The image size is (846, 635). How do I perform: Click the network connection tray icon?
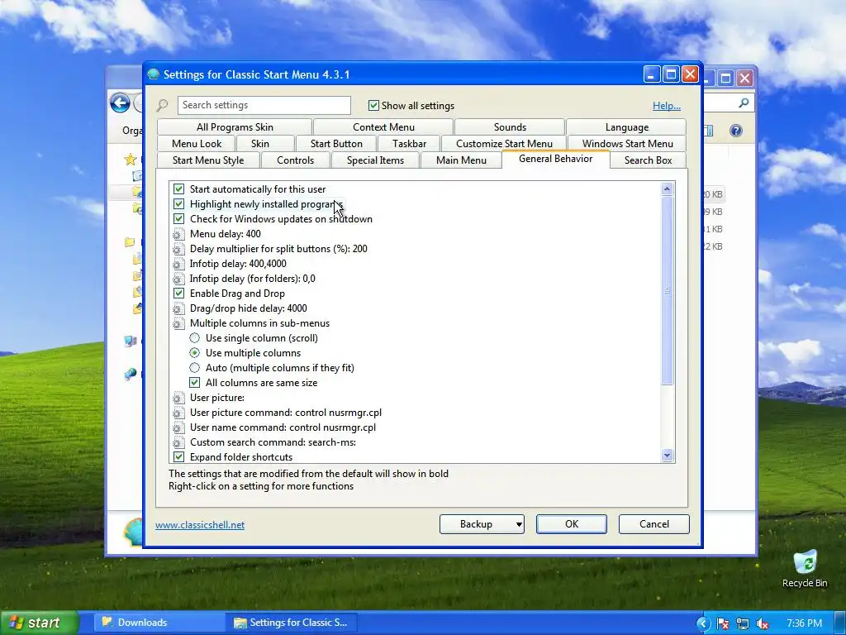click(x=743, y=623)
